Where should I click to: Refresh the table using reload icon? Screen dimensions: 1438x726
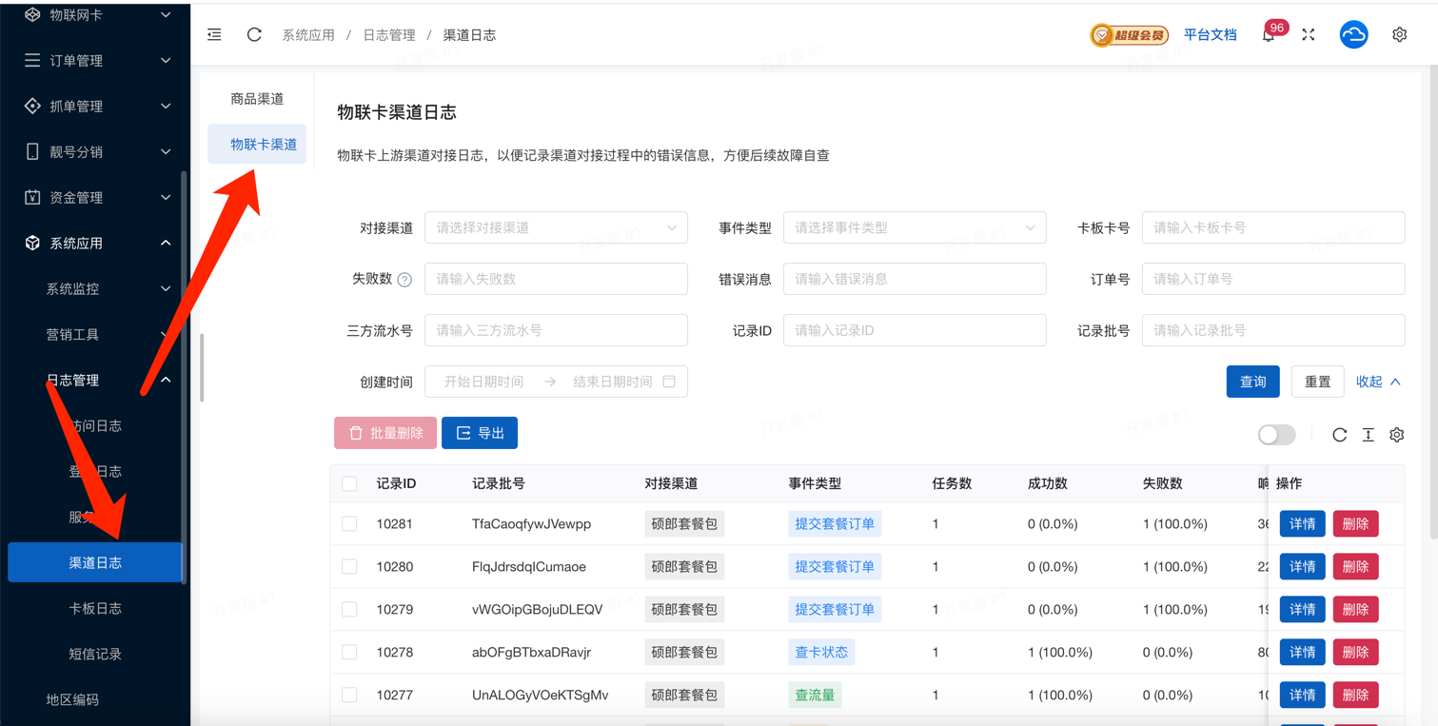[x=1339, y=435]
